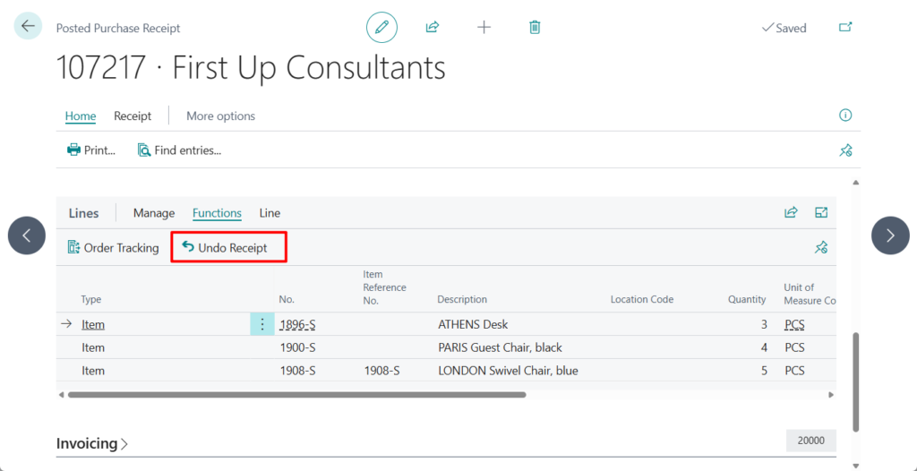The width and height of the screenshot is (917, 471).
Task: Click the back arrow button
Action: (28, 26)
